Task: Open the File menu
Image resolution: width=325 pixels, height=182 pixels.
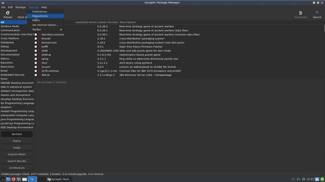Action: 4,7
